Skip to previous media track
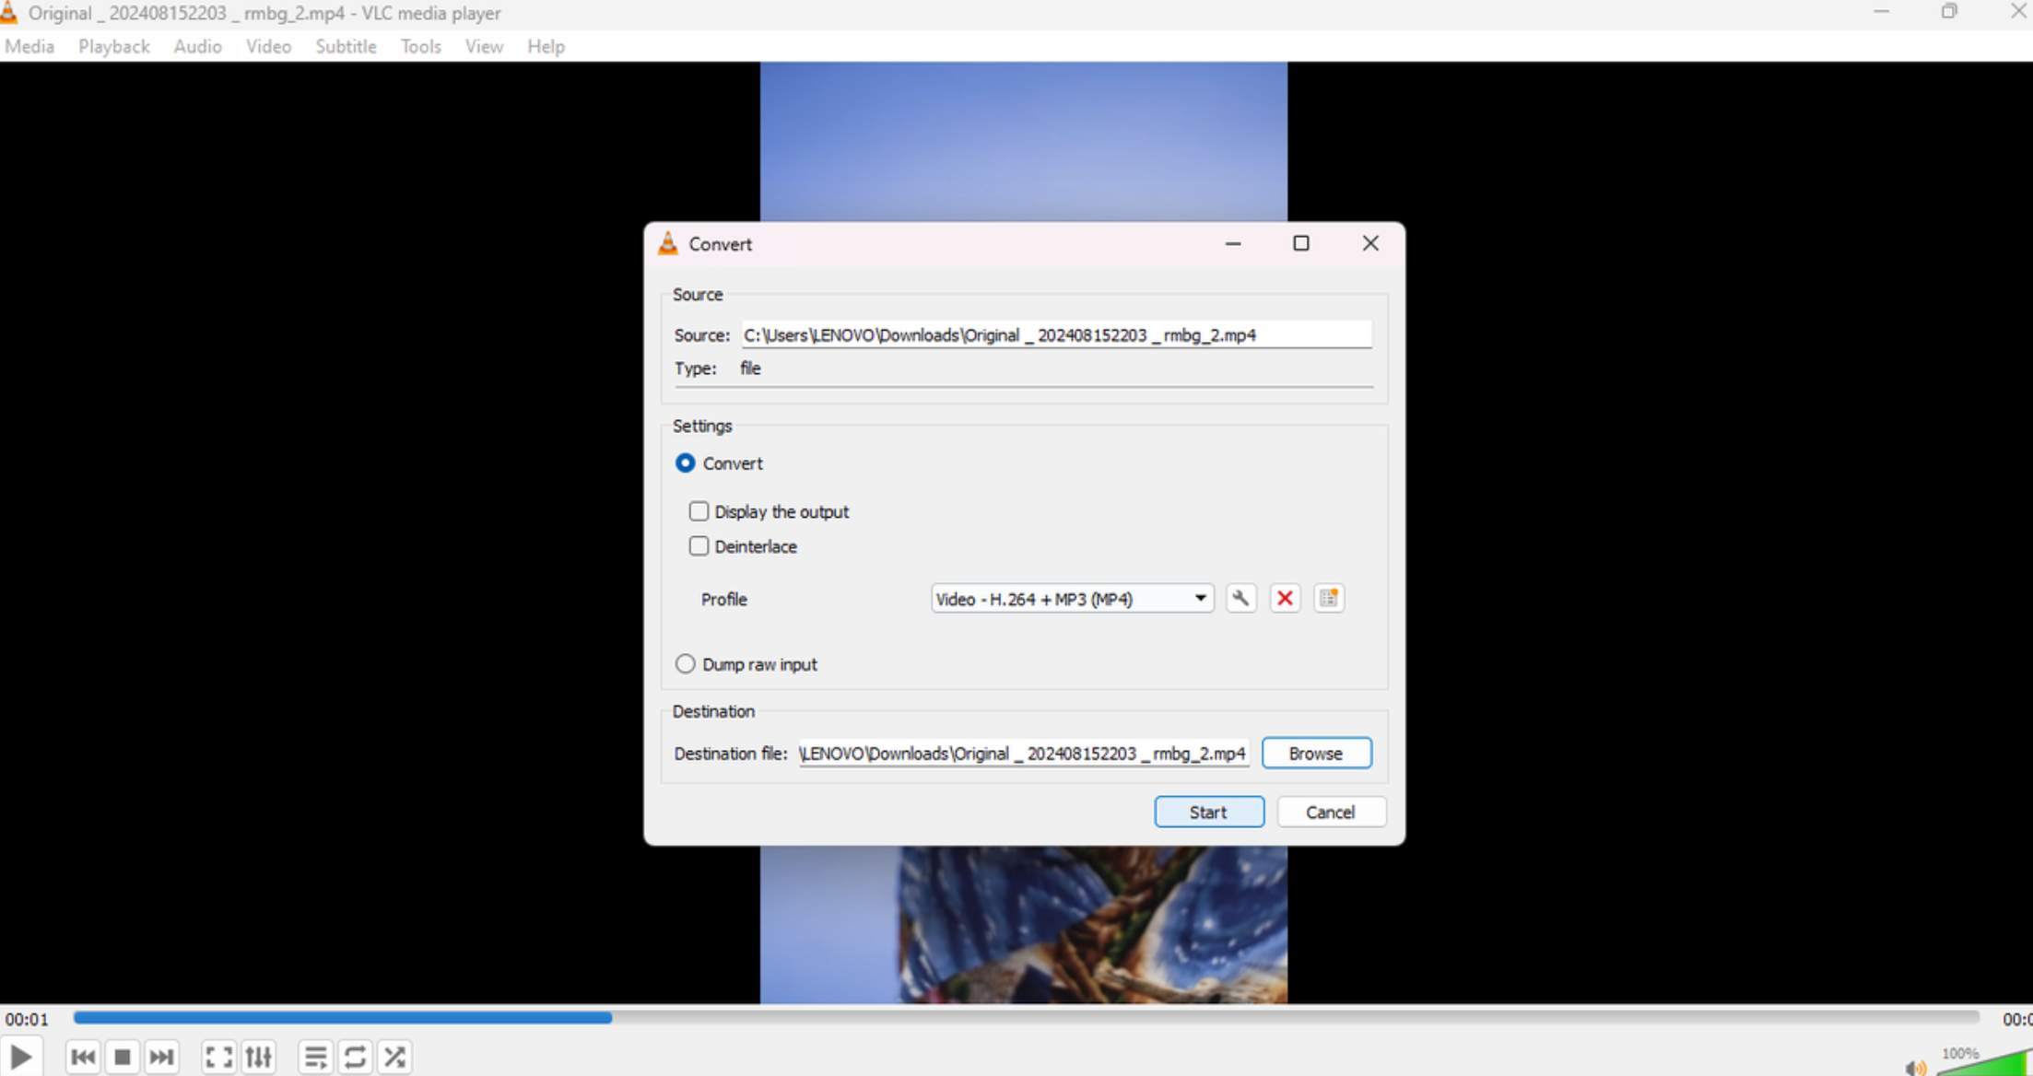This screenshot has width=2033, height=1076. (x=83, y=1057)
